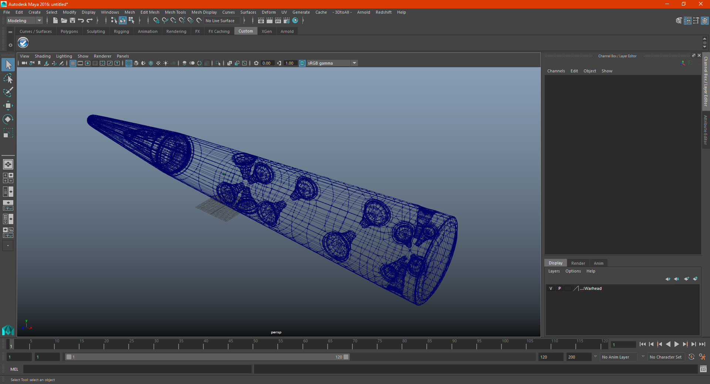
Task: Create a new scene with page icon
Action: (55, 21)
